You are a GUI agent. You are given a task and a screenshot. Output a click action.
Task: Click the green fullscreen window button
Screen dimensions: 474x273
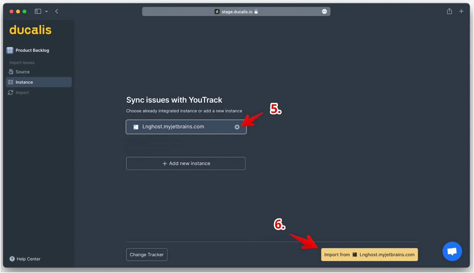[25, 12]
